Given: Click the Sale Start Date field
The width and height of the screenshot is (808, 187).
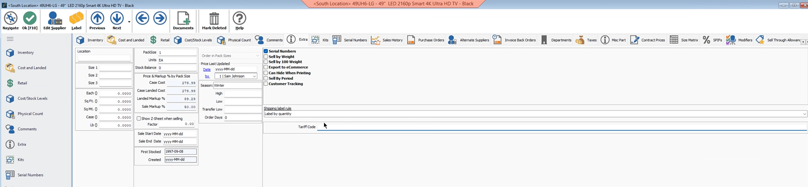Looking at the screenshot, I should tap(179, 134).
